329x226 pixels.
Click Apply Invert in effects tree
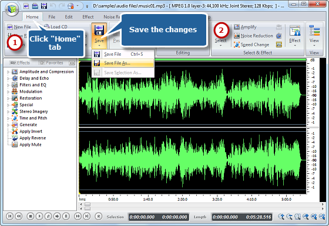(31, 131)
